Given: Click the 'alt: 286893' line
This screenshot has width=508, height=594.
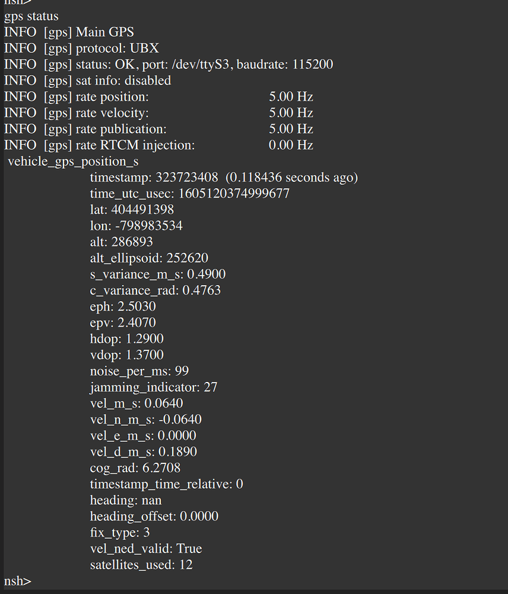Looking at the screenshot, I should pos(122,242).
